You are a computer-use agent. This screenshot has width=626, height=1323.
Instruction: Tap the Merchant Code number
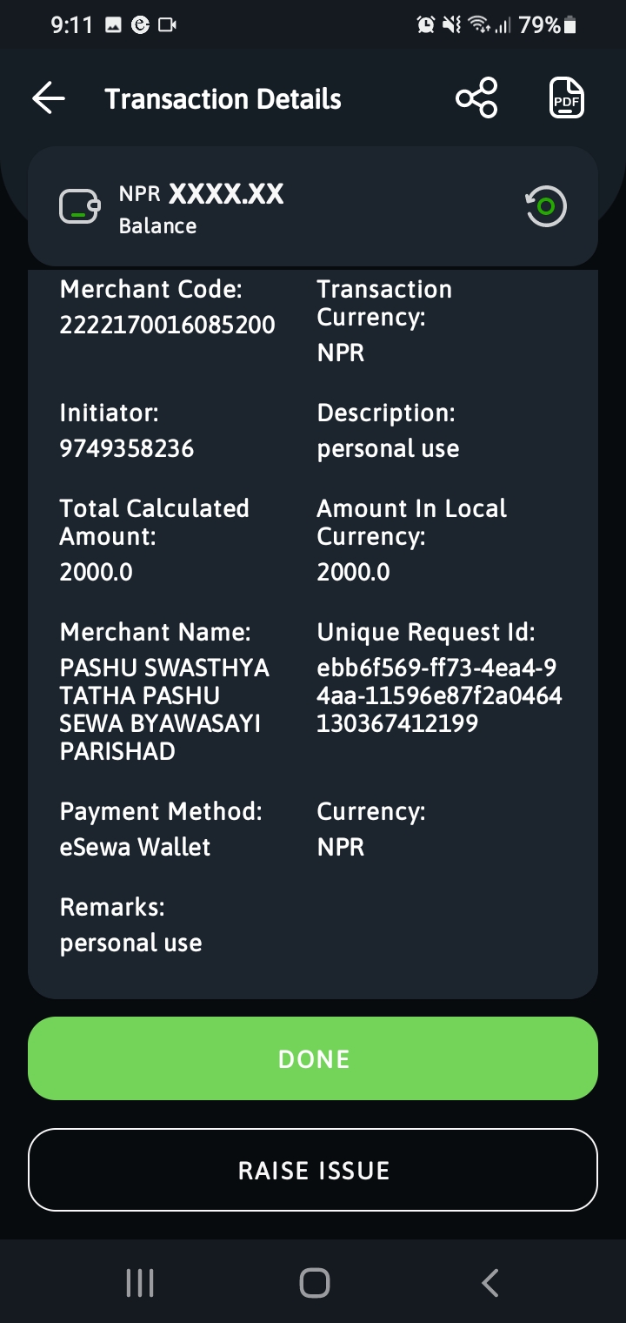point(167,325)
